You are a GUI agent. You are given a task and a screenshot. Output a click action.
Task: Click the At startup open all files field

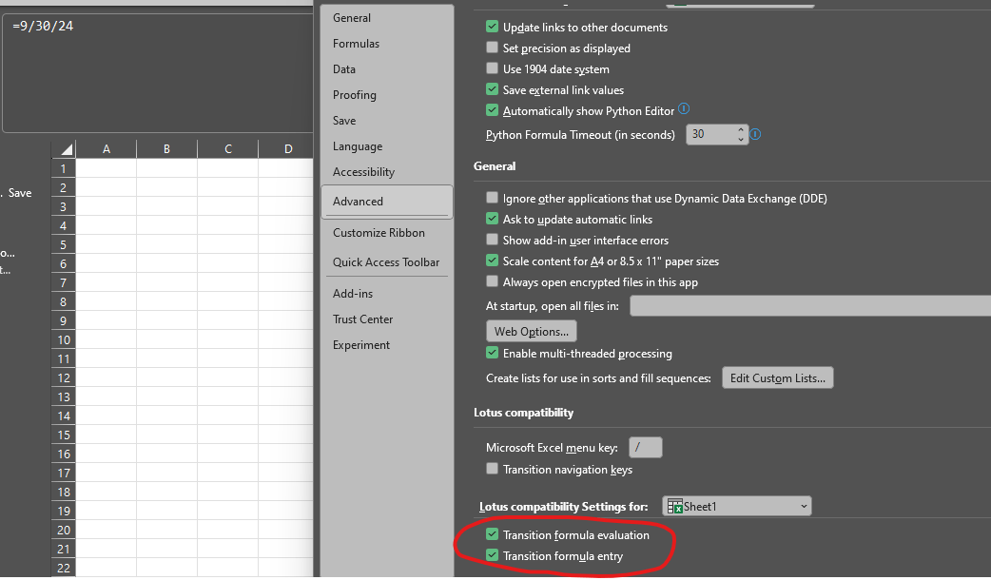coord(810,306)
